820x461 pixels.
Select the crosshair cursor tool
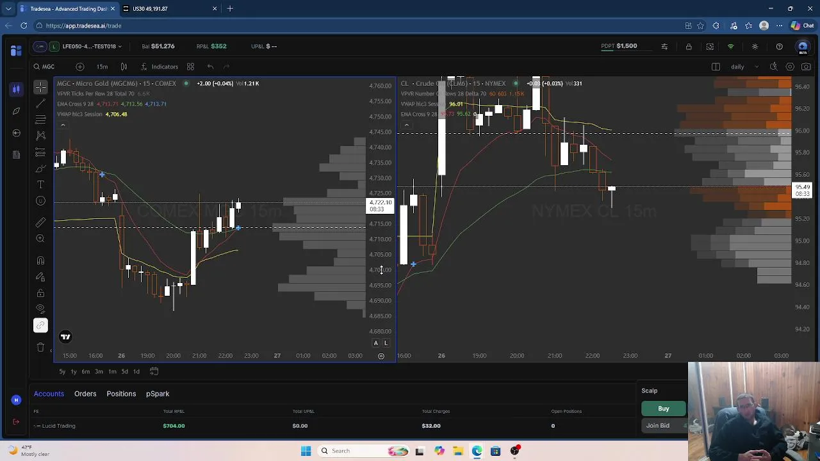tap(40, 88)
